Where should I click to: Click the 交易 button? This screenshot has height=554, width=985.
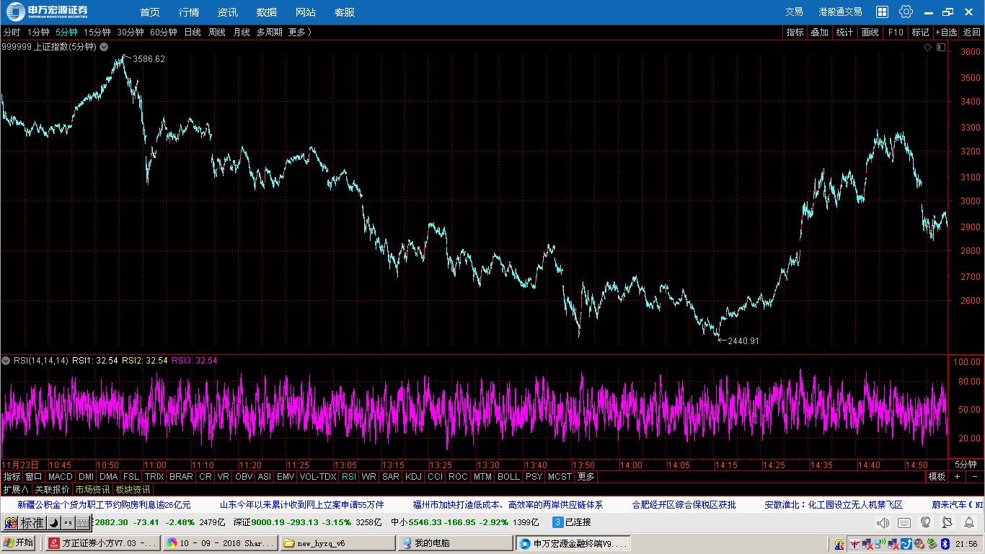click(x=794, y=12)
